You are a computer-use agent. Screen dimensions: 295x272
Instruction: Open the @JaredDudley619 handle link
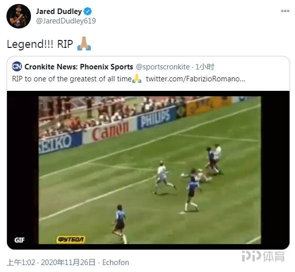point(66,21)
